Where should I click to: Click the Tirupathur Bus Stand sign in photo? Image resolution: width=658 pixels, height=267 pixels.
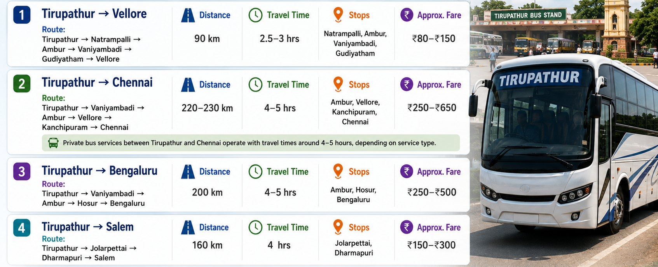tap(528, 16)
